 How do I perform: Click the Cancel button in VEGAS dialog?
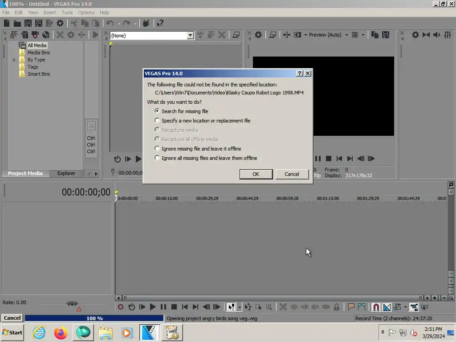(x=292, y=174)
